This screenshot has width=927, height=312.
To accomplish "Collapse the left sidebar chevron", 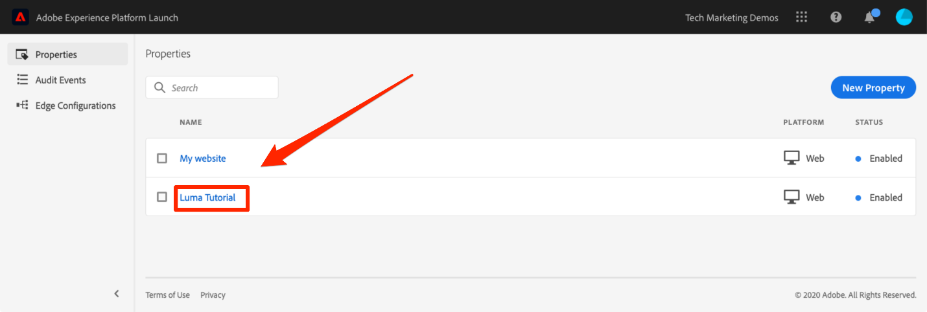I will [x=117, y=293].
